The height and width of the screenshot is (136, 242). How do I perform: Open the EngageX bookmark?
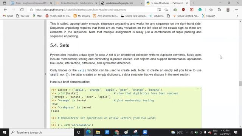tap(209, 16)
